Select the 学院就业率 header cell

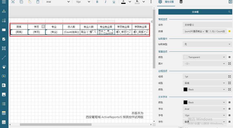[141, 27]
